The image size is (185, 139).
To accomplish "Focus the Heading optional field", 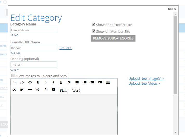I will [34, 65].
